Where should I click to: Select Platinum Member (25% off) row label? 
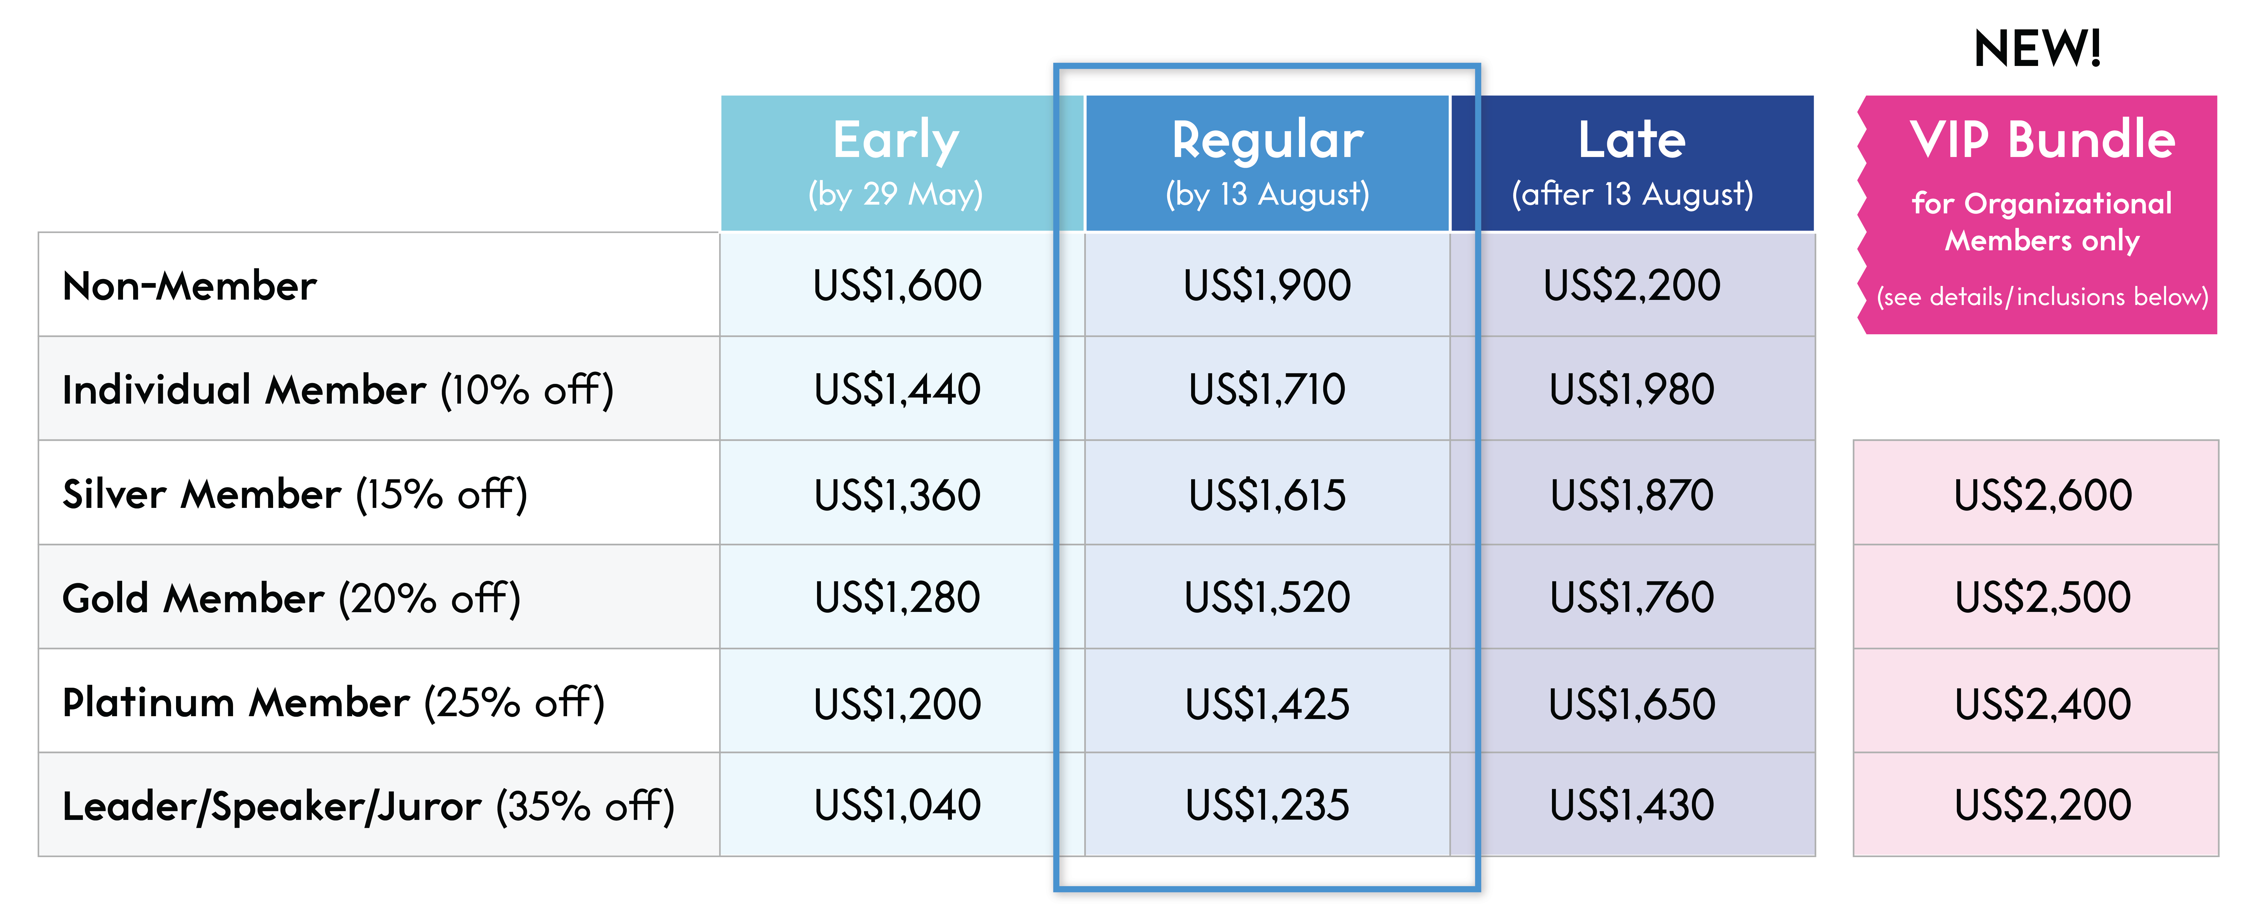pyautogui.click(x=334, y=703)
